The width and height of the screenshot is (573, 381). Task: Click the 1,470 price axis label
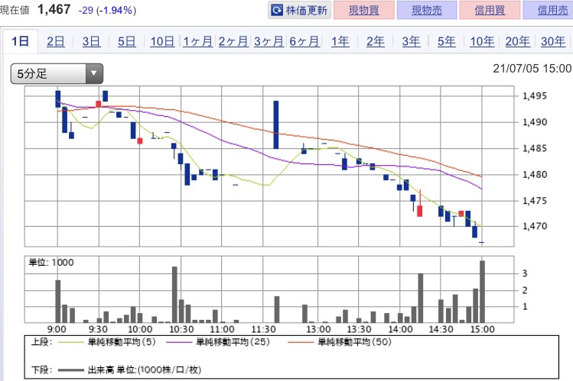click(535, 227)
